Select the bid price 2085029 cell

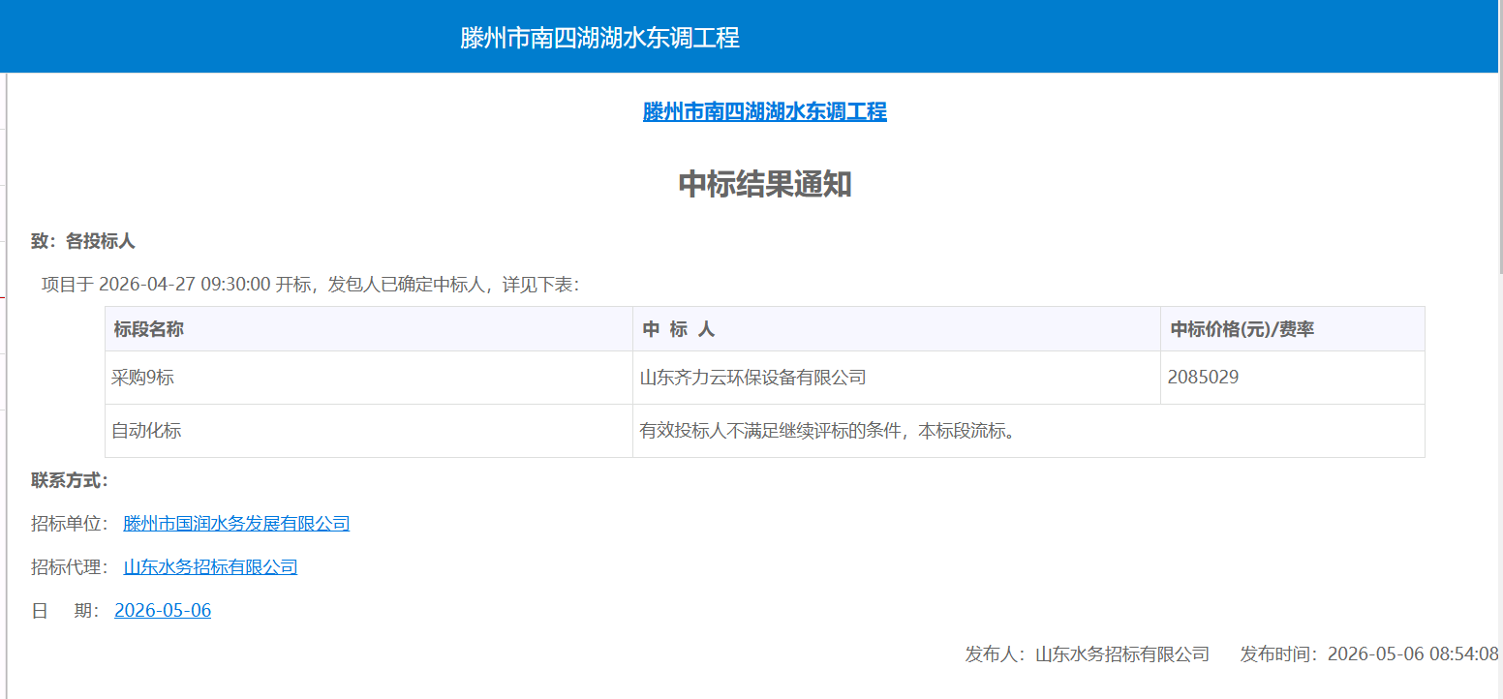[1293, 378]
